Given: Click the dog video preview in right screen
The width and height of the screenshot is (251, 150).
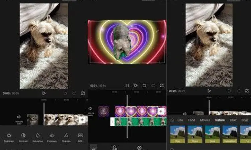Looking at the screenshot, I should (x=209, y=45).
